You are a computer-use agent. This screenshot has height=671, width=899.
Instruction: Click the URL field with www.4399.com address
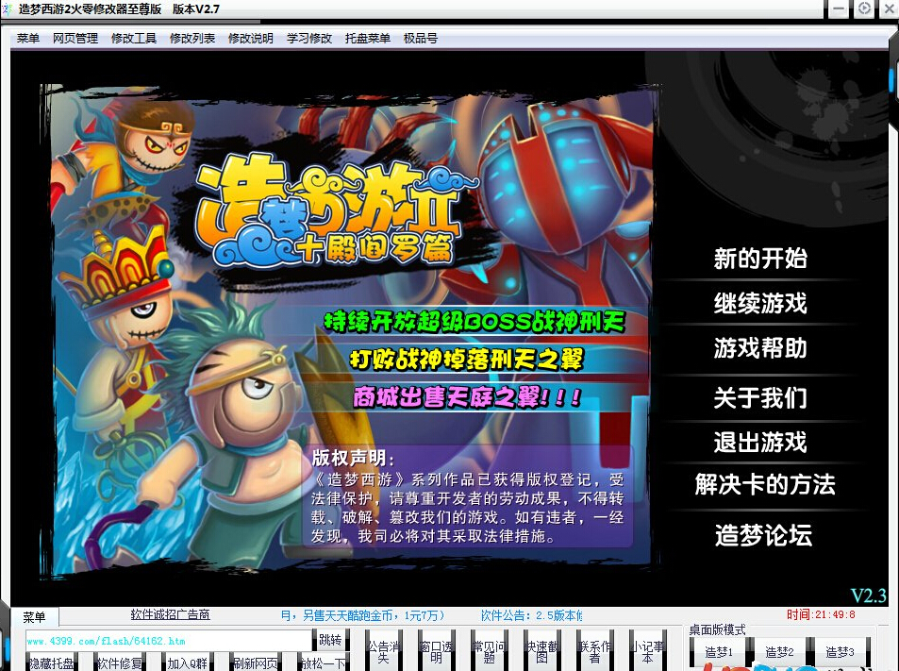pos(169,641)
